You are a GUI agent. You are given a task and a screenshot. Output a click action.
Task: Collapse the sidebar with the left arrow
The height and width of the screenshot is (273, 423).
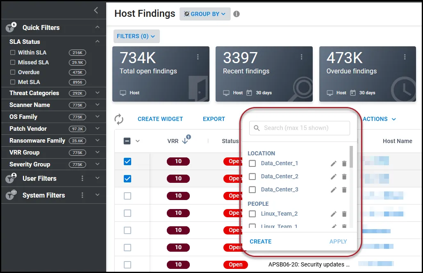[x=96, y=10]
